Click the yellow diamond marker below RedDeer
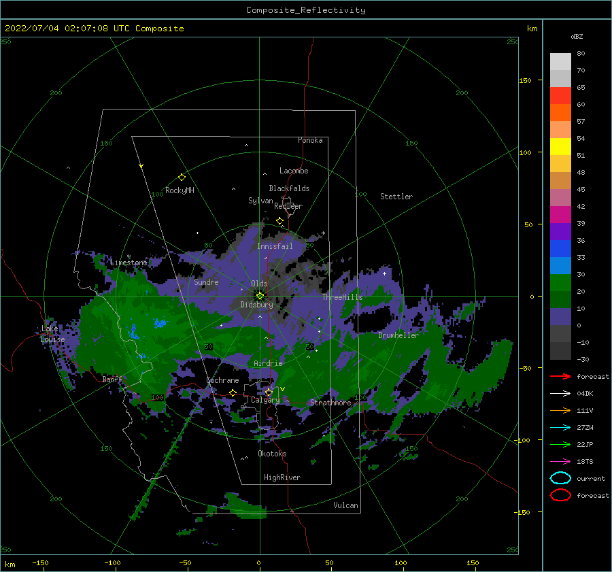Viewport: 612px width, 572px height. (x=279, y=221)
